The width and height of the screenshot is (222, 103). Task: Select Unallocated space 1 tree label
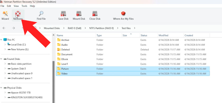[x=22, y=78]
